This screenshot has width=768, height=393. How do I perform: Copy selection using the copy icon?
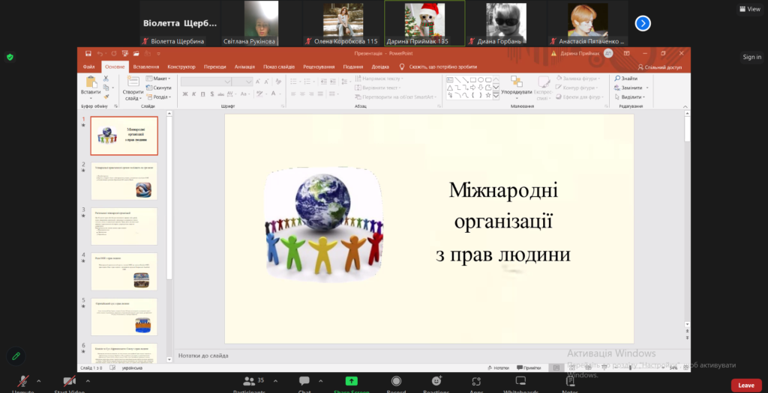[x=106, y=88]
